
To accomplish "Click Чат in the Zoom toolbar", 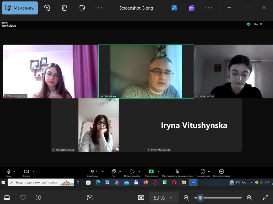I will 114,173.
